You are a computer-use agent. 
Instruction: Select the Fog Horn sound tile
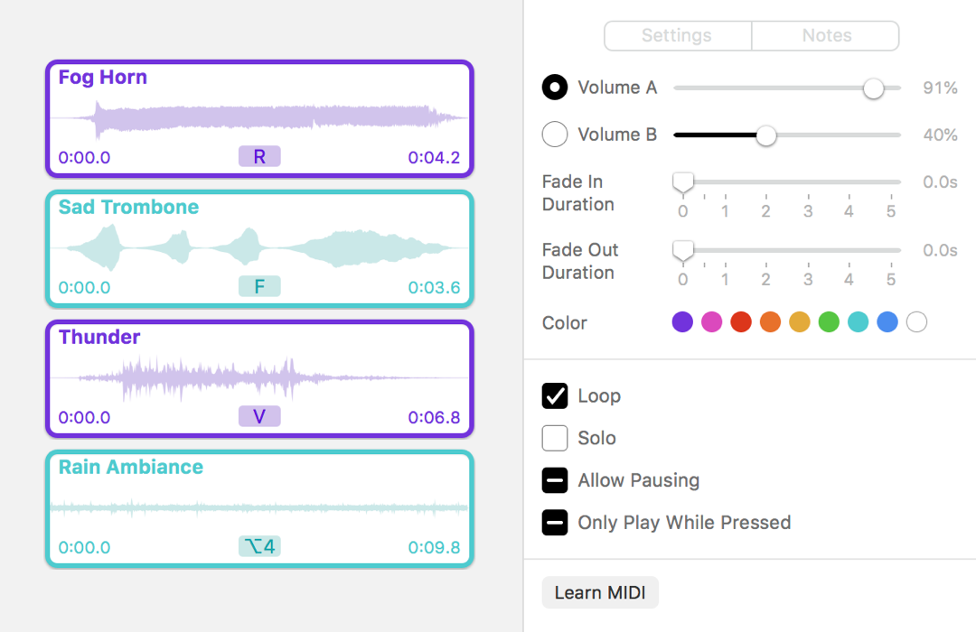259,117
